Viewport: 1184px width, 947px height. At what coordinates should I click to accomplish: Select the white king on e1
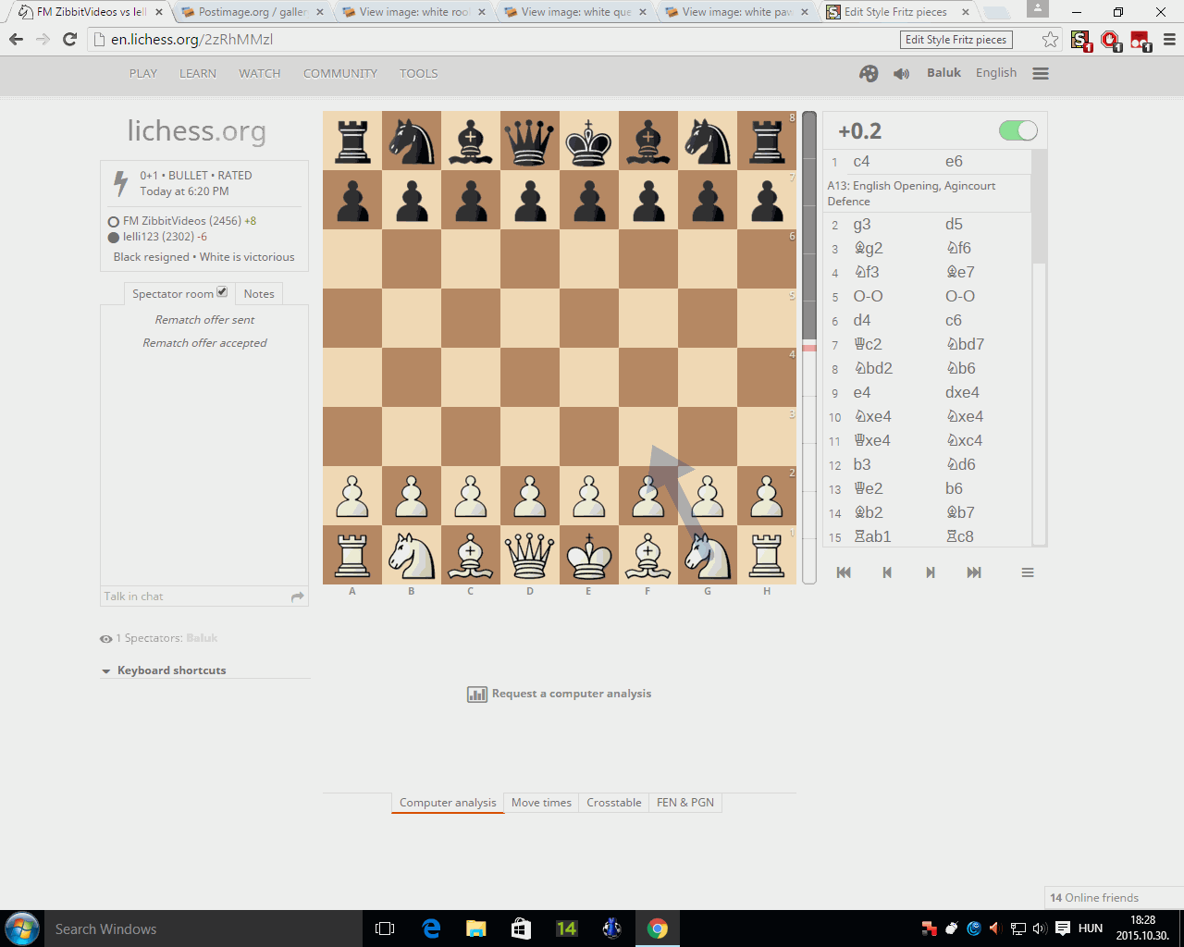tap(589, 556)
